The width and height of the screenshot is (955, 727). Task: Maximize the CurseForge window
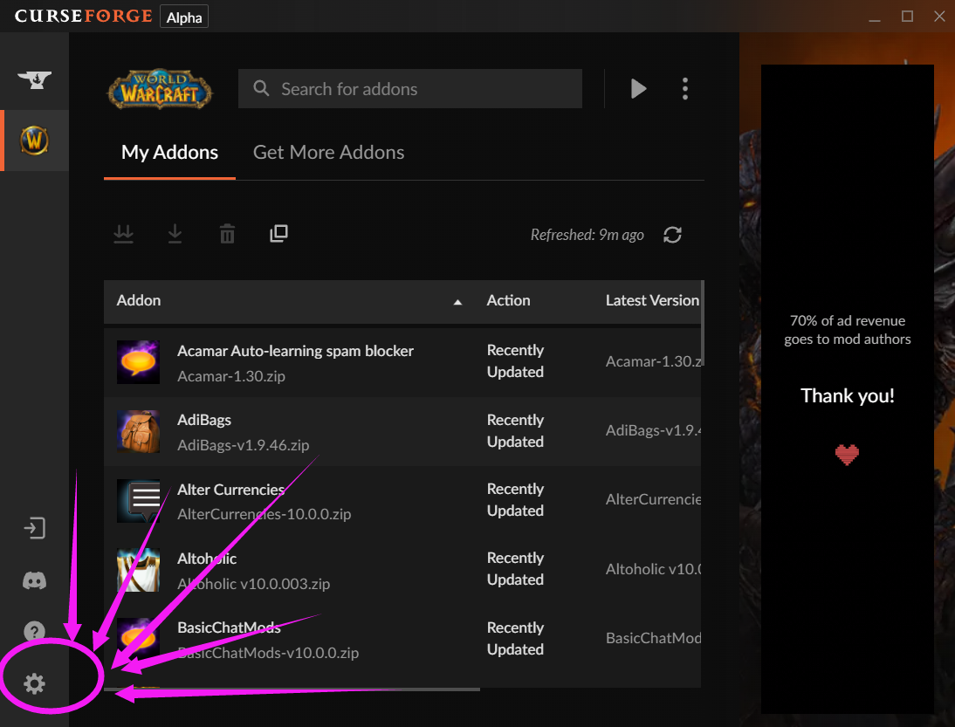[x=907, y=17]
